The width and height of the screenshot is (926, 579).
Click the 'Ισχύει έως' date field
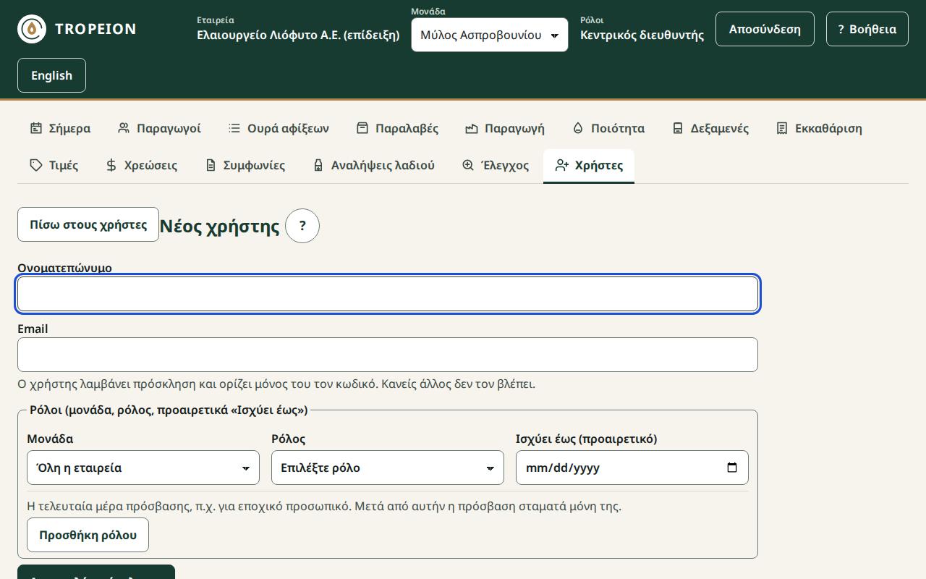pyautogui.click(x=632, y=468)
